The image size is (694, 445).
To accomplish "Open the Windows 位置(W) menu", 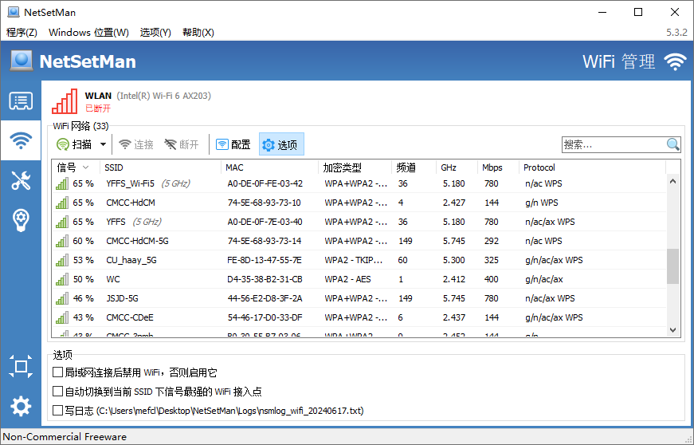I will (88, 33).
